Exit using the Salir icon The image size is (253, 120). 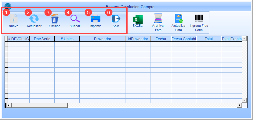pos(116,19)
